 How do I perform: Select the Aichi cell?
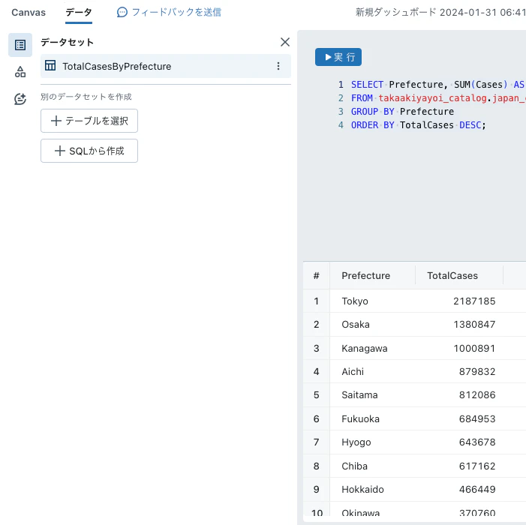coord(373,371)
